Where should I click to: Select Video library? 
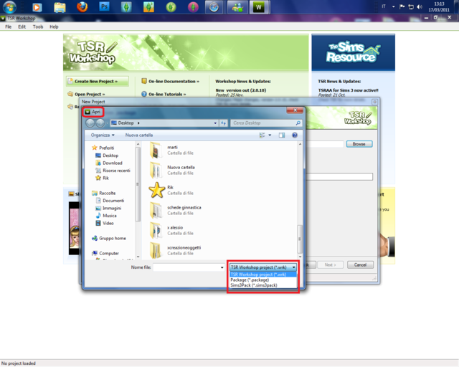pyautogui.click(x=108, y=224)
